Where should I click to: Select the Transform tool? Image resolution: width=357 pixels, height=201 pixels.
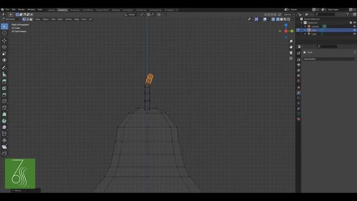[4, 60]
